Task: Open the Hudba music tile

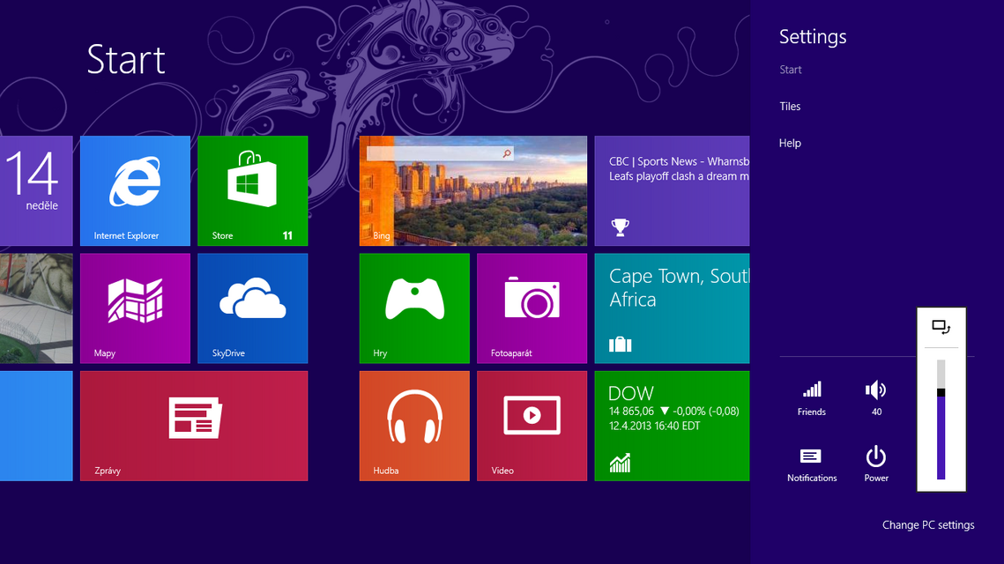Action: (x=414, y=425)
